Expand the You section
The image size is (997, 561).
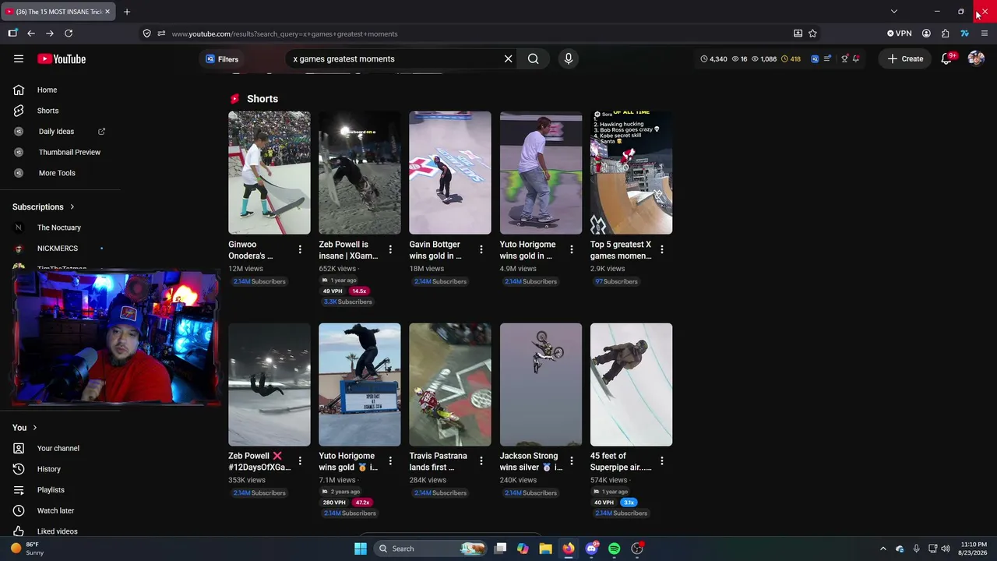(25, 427)
